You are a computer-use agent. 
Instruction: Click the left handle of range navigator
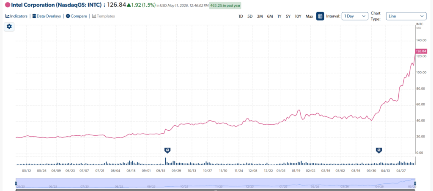(x=16, y=183)
